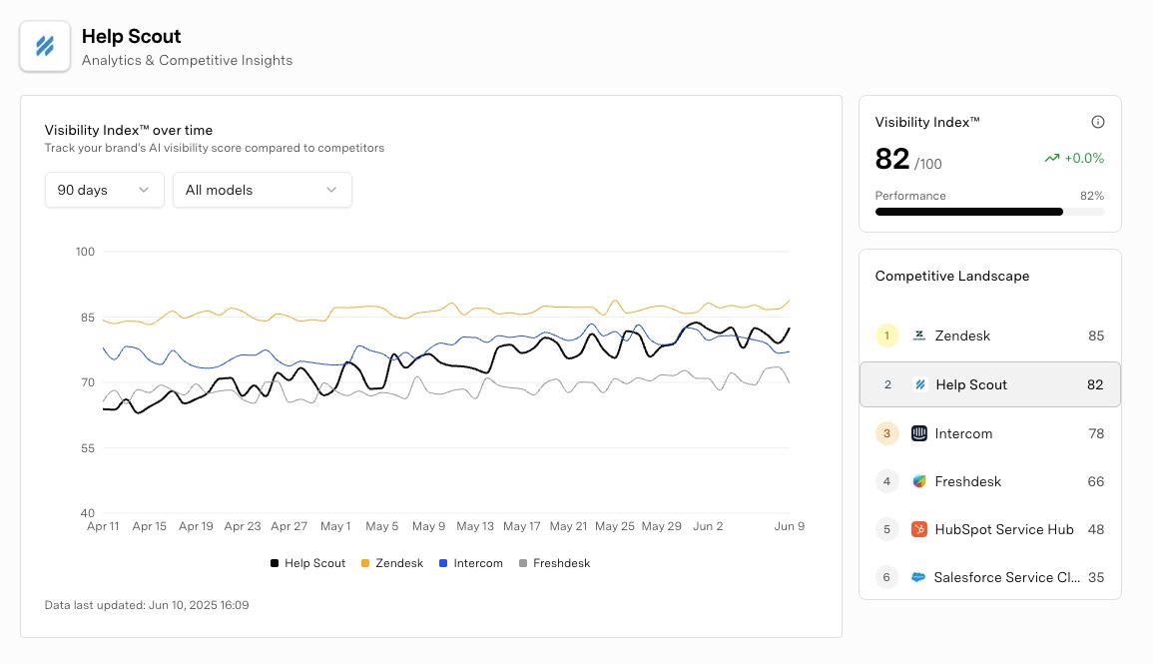This screenshot has width=1153, height=664.
Task: Open the 90 days time range dropdown
Action: coord(105,190)
